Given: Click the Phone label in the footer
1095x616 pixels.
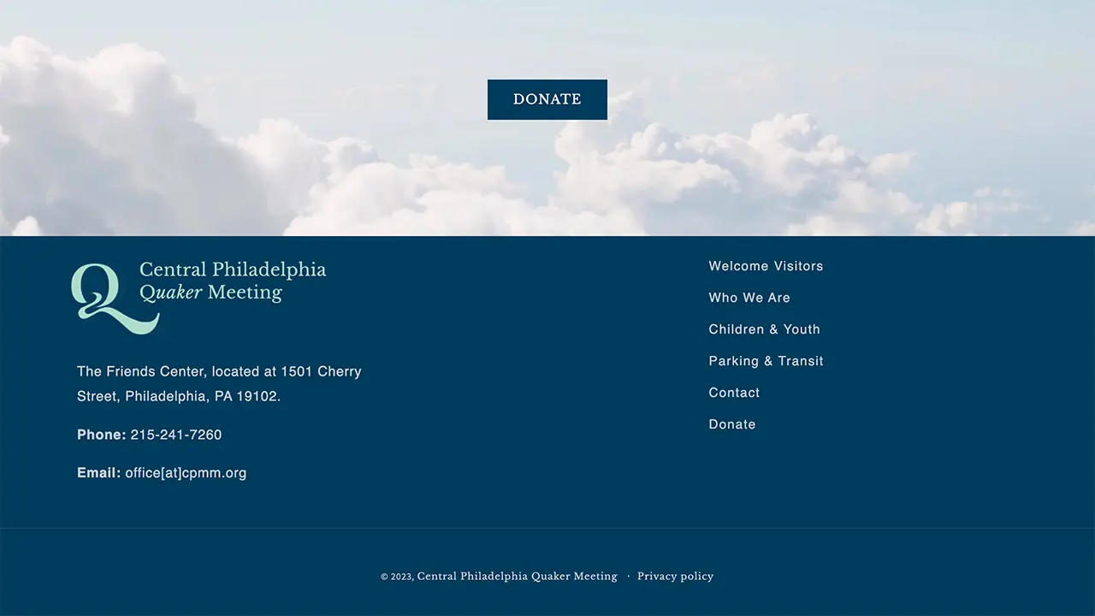Looking at the screenshot, I should point(100,435).
